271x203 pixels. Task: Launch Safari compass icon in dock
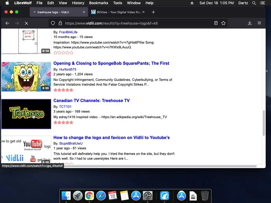pyautogui.click(x=101, y=196)
